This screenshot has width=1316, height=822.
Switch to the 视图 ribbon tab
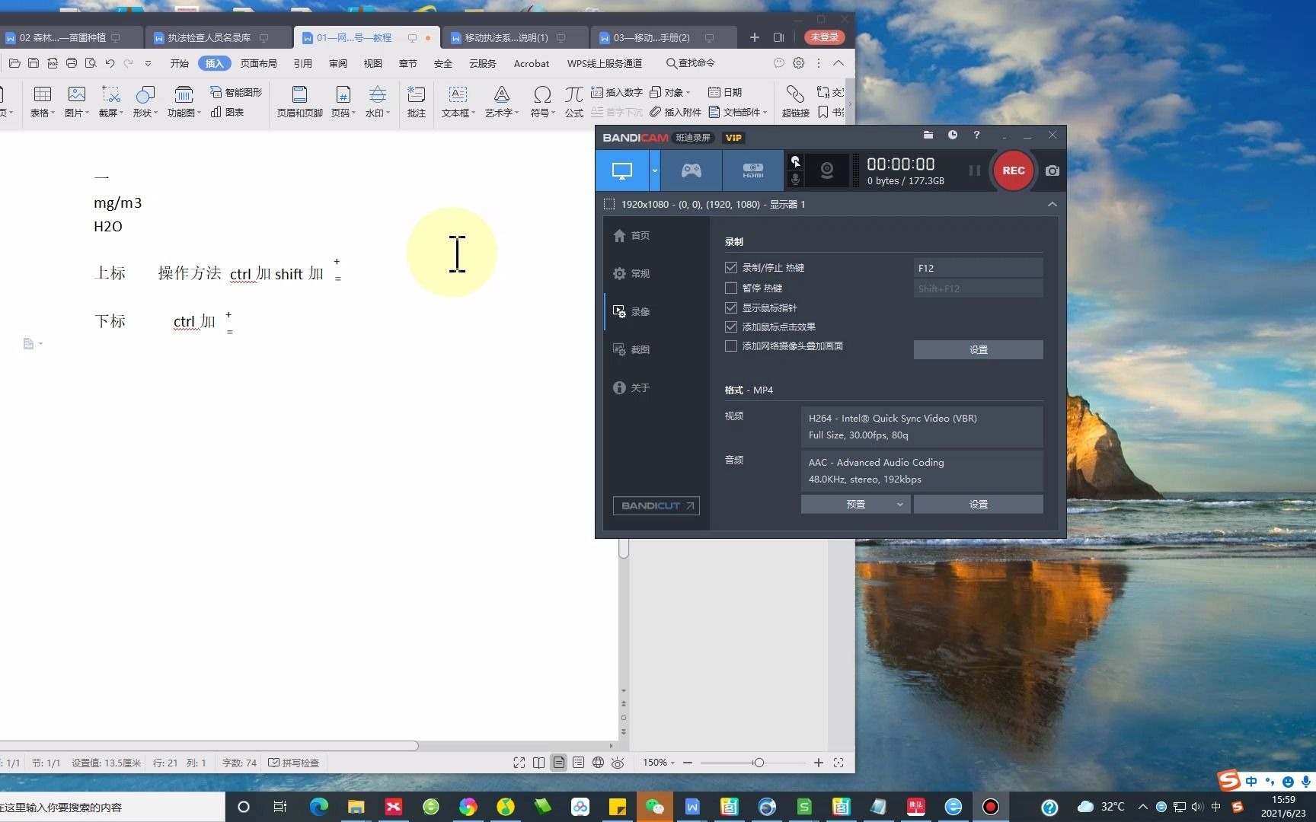pyautogui.click(x=372, y=63)
